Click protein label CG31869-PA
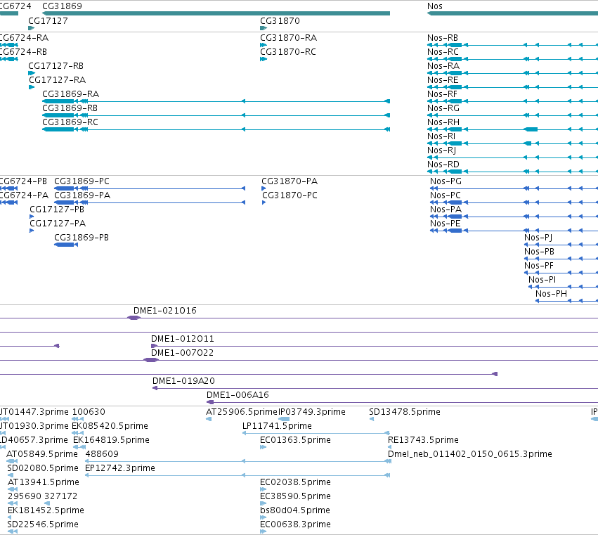The width and height of the screenshot is (598, 535). (x=82, y=195)
